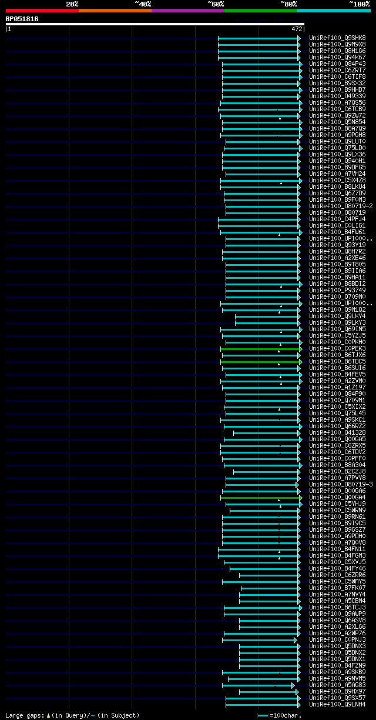
Task: Click the green alignment bar for C0PEK3
Action: (261, 348)
